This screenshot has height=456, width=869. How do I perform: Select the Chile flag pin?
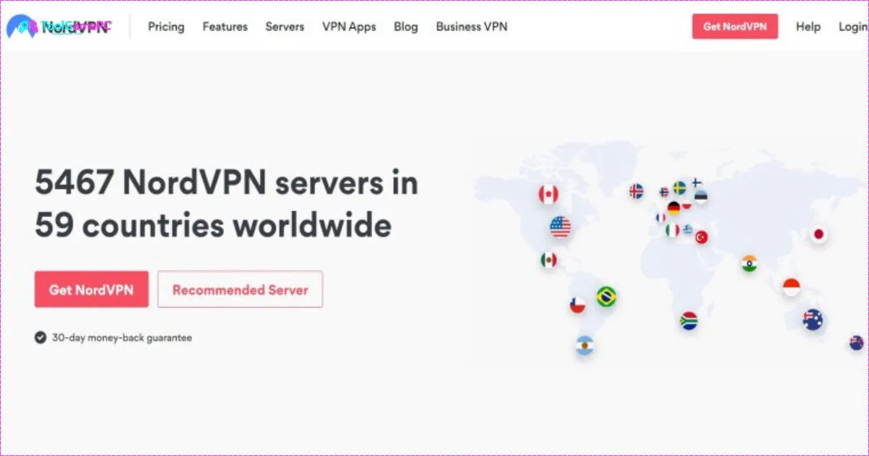(x=578, y=306)
